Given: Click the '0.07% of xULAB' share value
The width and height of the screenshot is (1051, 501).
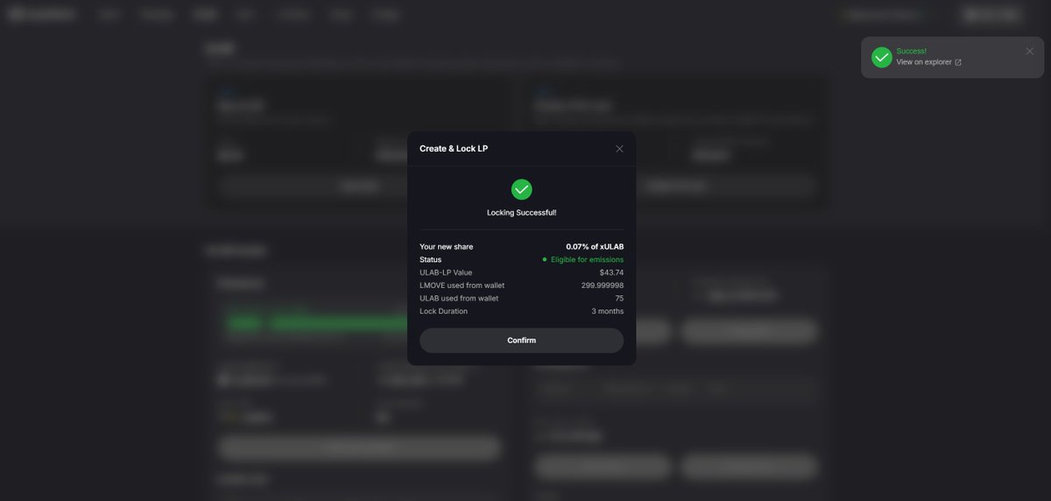Looking at the screenshot, I should (595, 247).
